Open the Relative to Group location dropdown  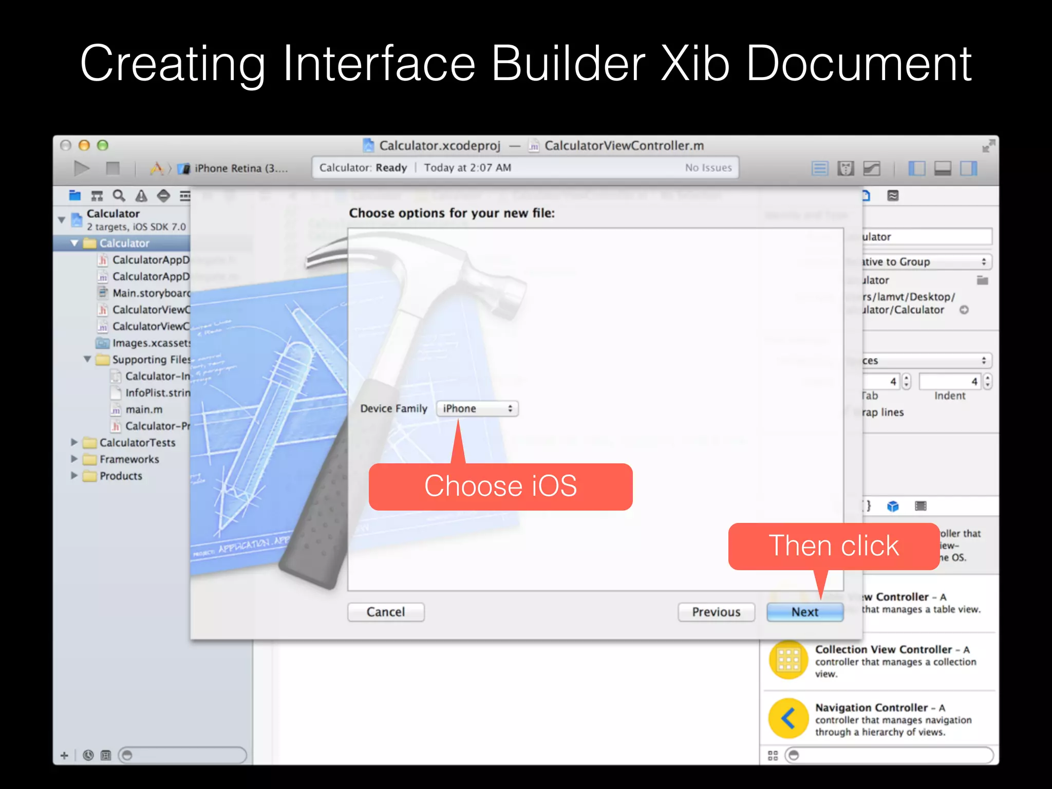pyautogui.click(x=927, y=261)
